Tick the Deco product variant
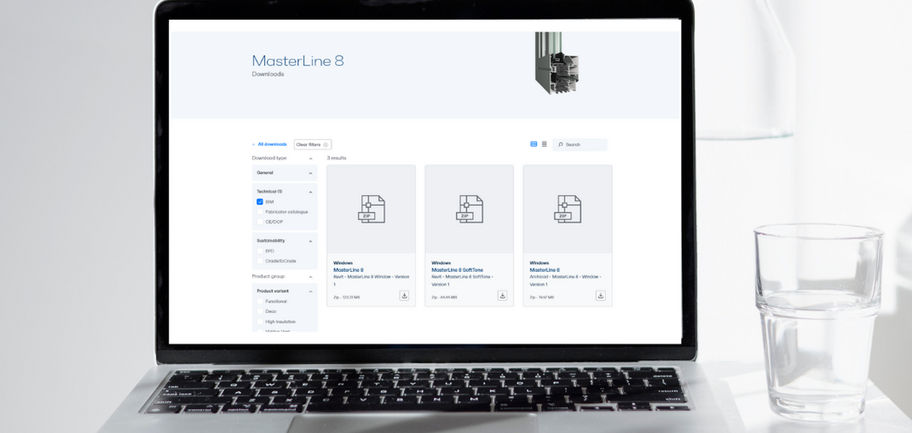This screenshot has width=912, height=433. (x=260, y=311)
